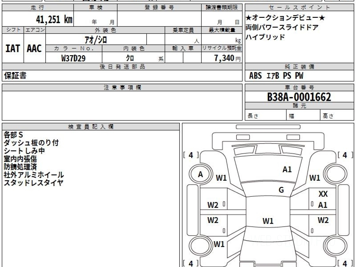This screenshot has height=267, width=356.
Task: Click the ★オークションデビュー★ line
Action: pos(285,18)
